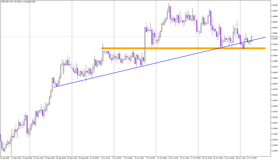Click the tall white breakout candle crossing orange zone
Image resolution: width=280 pixels, height=160 pixels.
click(x=144, y=44)
